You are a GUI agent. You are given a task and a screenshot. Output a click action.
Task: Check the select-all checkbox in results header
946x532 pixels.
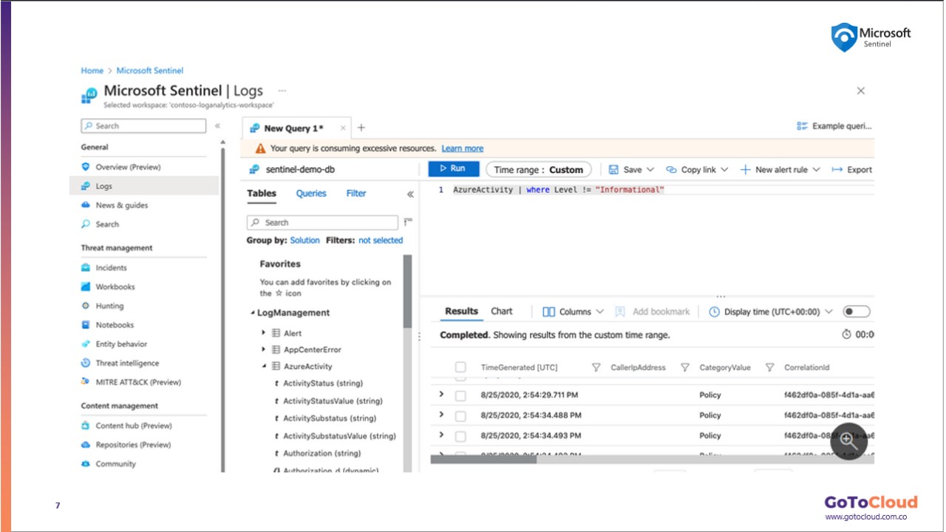click(x=460, y=367)
